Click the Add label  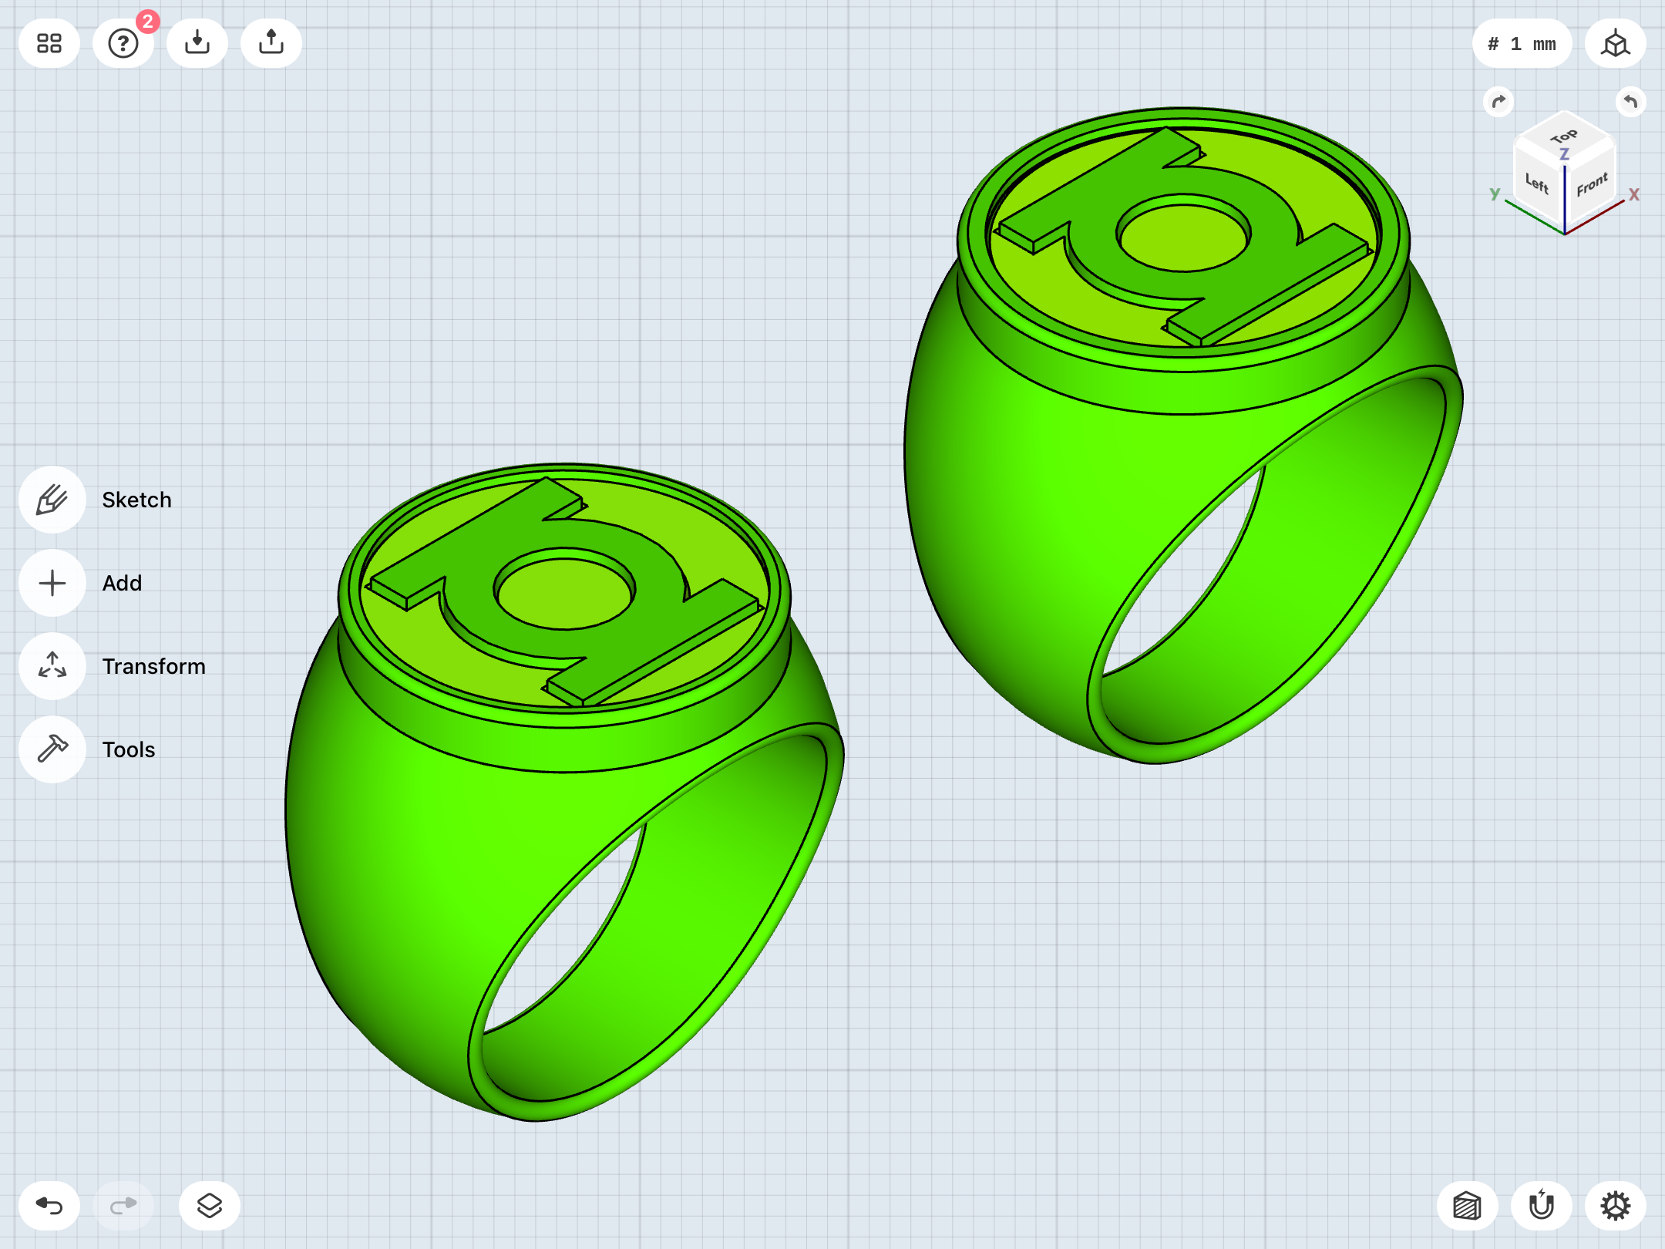122,583
